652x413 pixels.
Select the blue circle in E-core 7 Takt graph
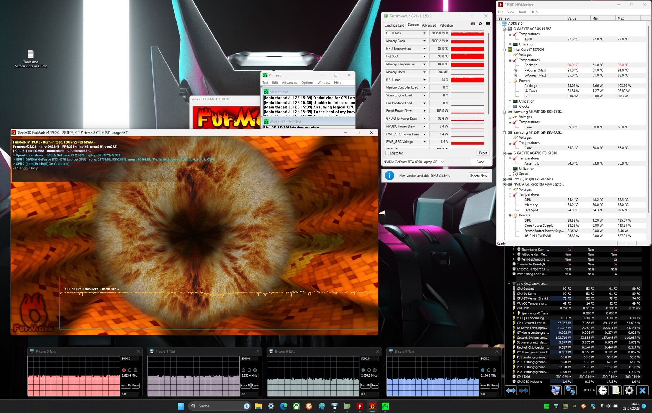(x=483, y=370)
